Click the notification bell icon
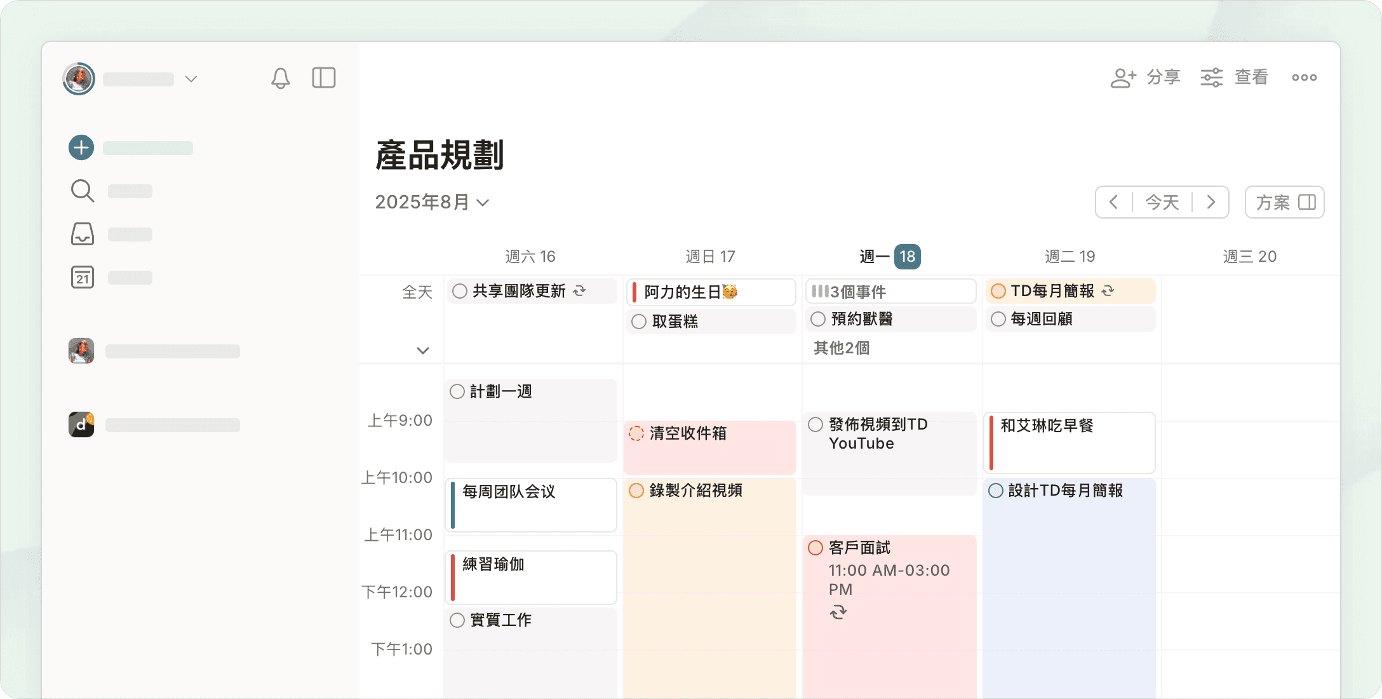The width and height of the screenshot is (1382, 699). [x=280, y=78]
